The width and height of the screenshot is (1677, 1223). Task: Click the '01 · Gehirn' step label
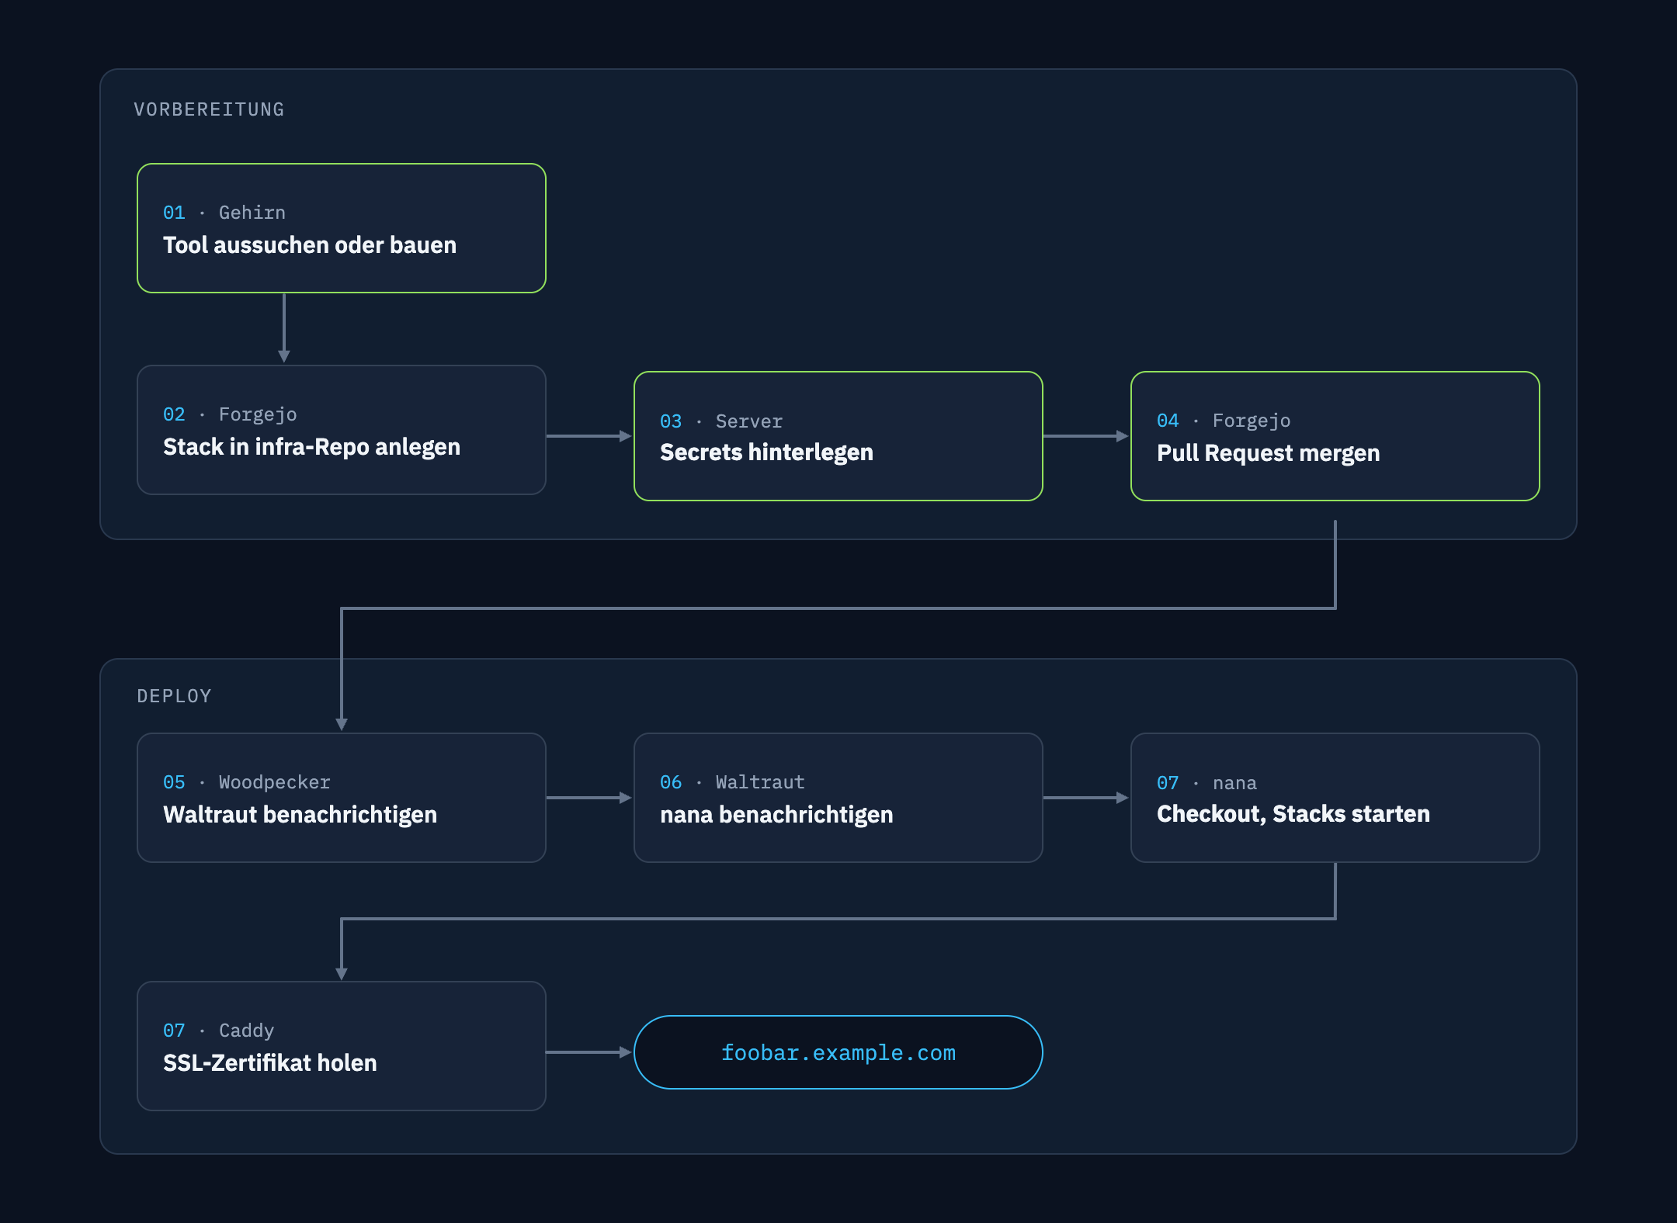pyautogui.click(x=224, y=213)
